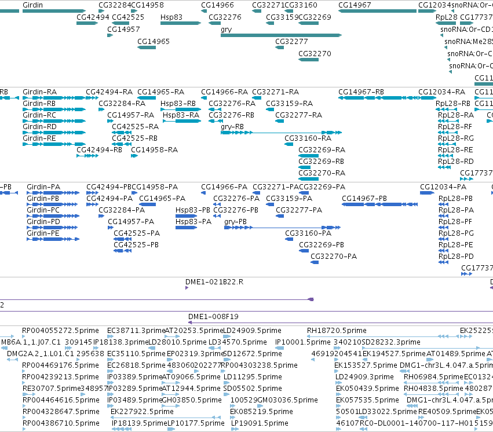493x432 pixels.
Task: Click the Hsp83-RA transcript label
Action: point(181,115)
